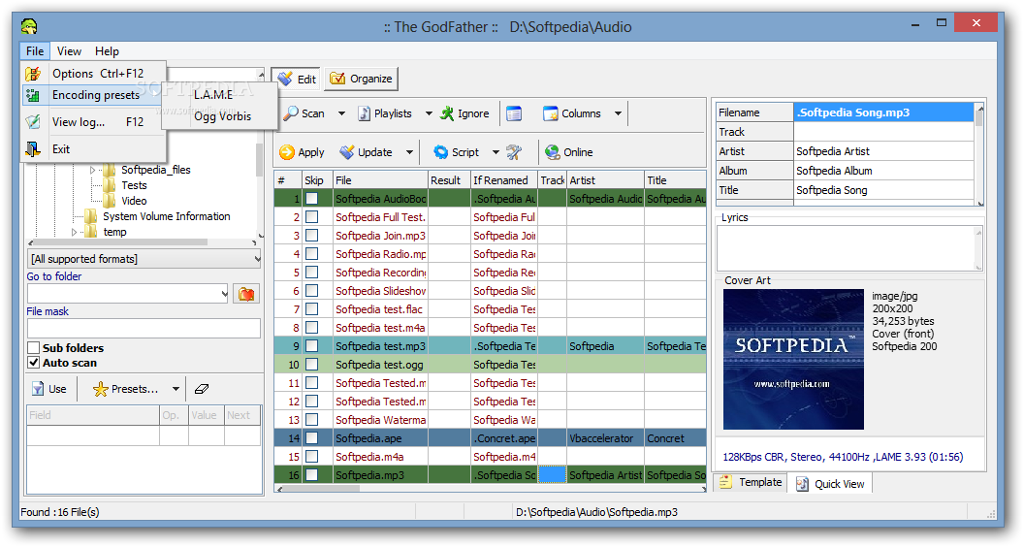Click the Apply arrow icon

tap(287, 152)
